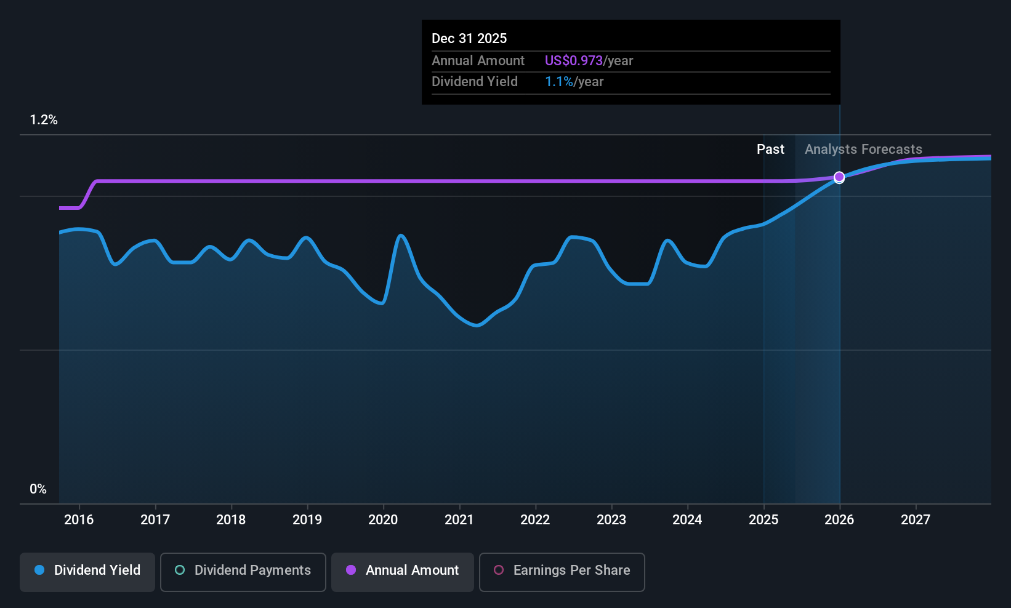Click the teal ring in Dividend Payments legend
Image resolution: width=1011 pixels, height=608 pixels.
tap(180, 570)
